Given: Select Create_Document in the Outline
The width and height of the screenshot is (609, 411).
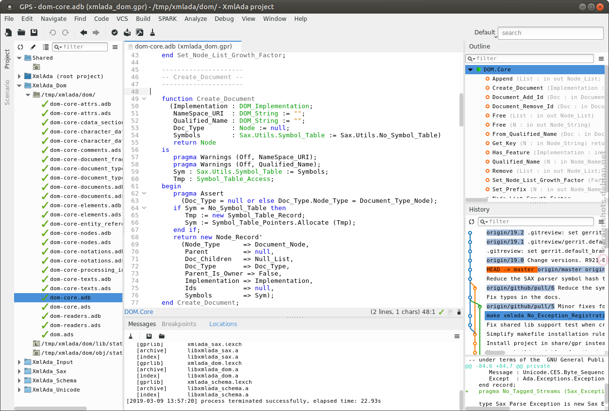Looking at the screenshot, I should (x=518, y=88).
